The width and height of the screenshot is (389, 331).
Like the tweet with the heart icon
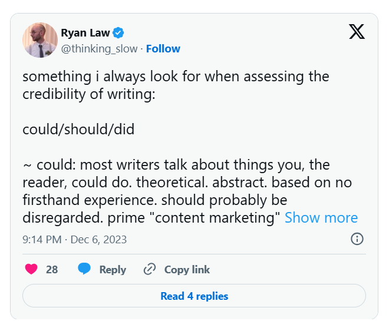[32, 269]
